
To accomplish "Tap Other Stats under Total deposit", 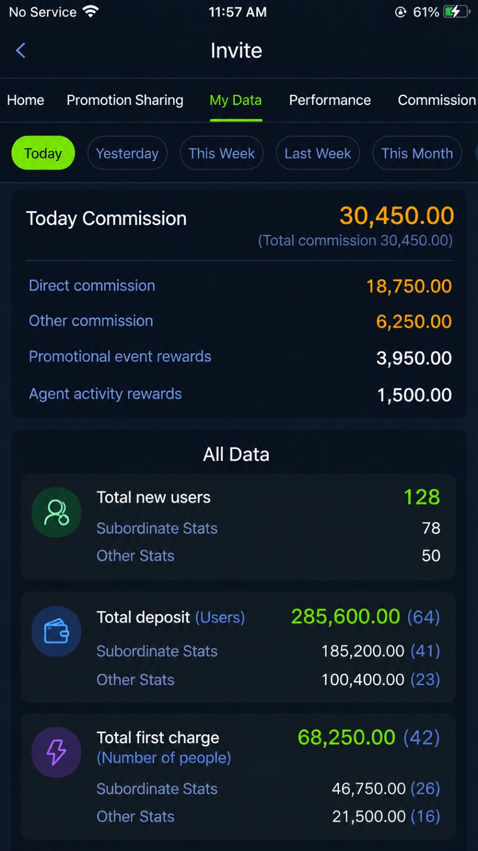I will point(135,680).
